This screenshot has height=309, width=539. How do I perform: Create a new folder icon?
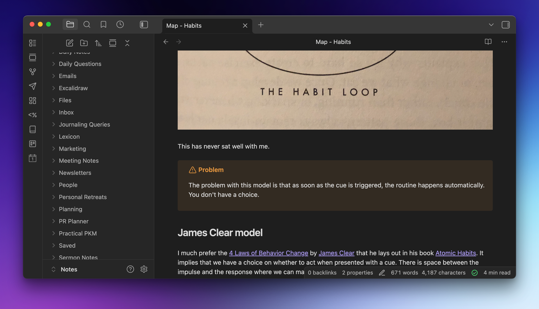[x=84, y=43]
